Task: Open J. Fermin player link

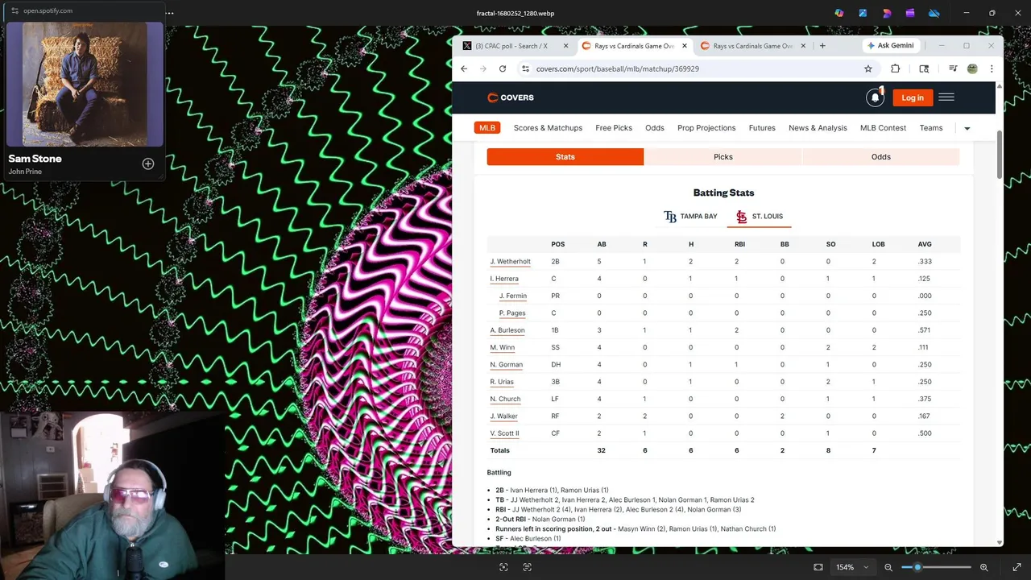Action: tap(513, 296)
